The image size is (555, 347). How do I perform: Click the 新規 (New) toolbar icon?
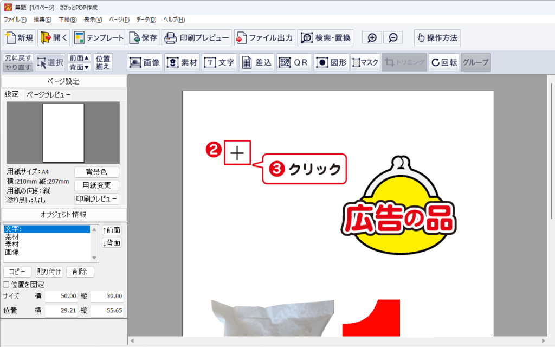20,38
